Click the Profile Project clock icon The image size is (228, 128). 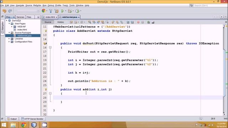point(77,11)
